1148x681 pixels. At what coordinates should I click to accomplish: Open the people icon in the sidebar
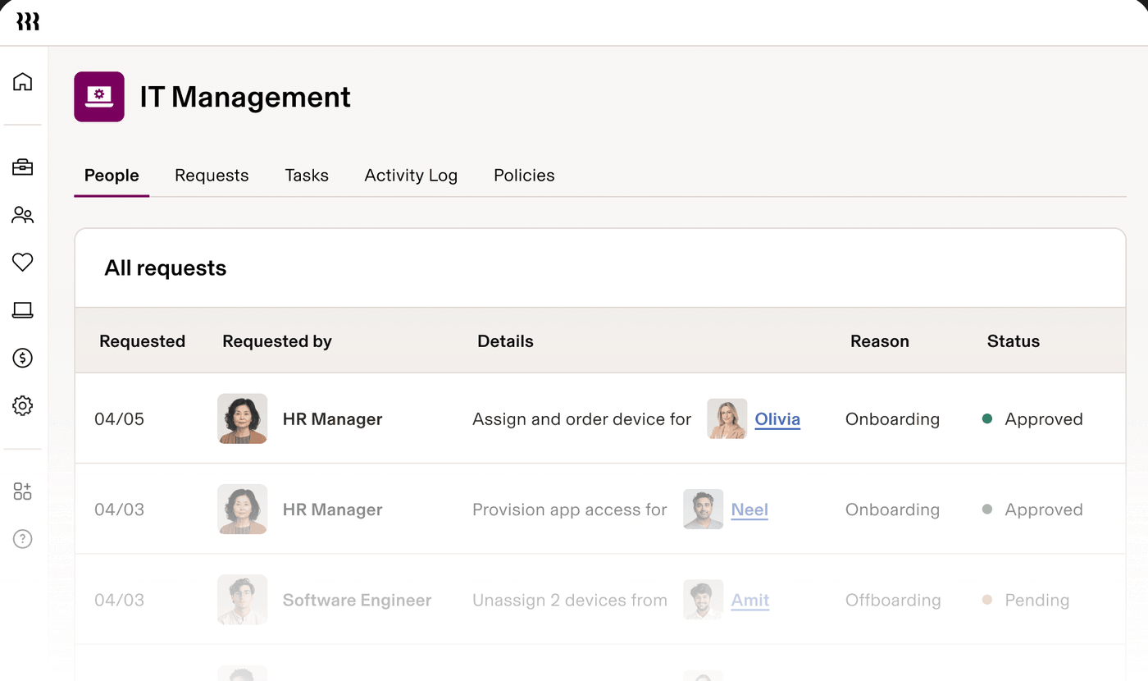23,215
